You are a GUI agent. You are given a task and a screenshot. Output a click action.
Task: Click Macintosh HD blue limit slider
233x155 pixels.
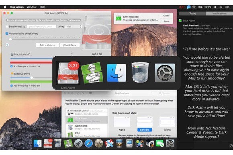click(x=31, y=58)
